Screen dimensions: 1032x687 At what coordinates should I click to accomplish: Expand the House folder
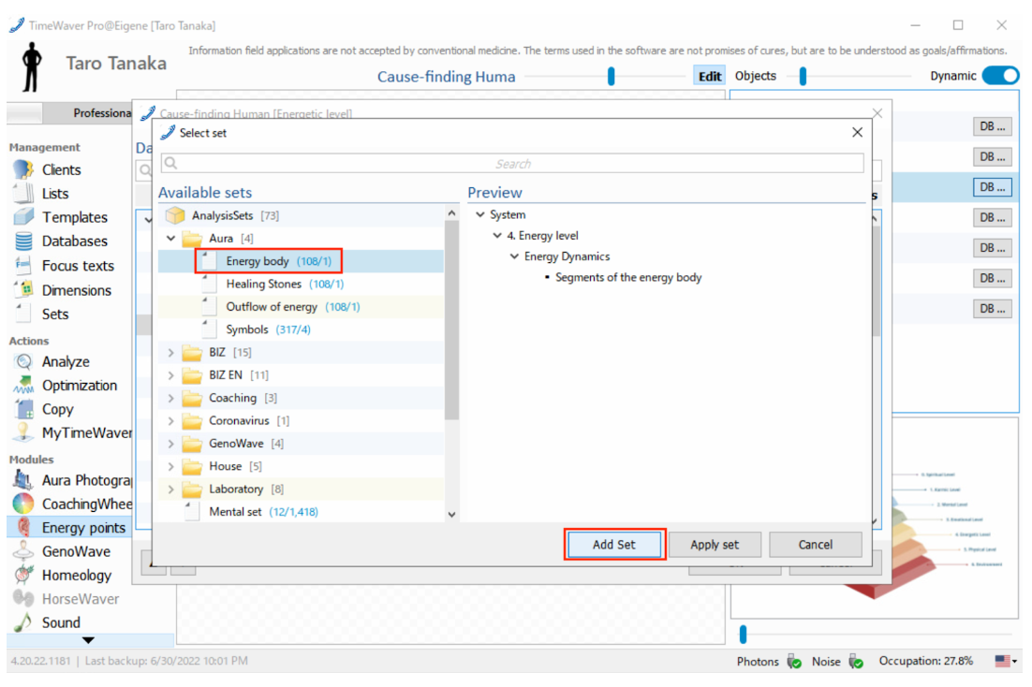pyautogui.click(x=171, y=466)
